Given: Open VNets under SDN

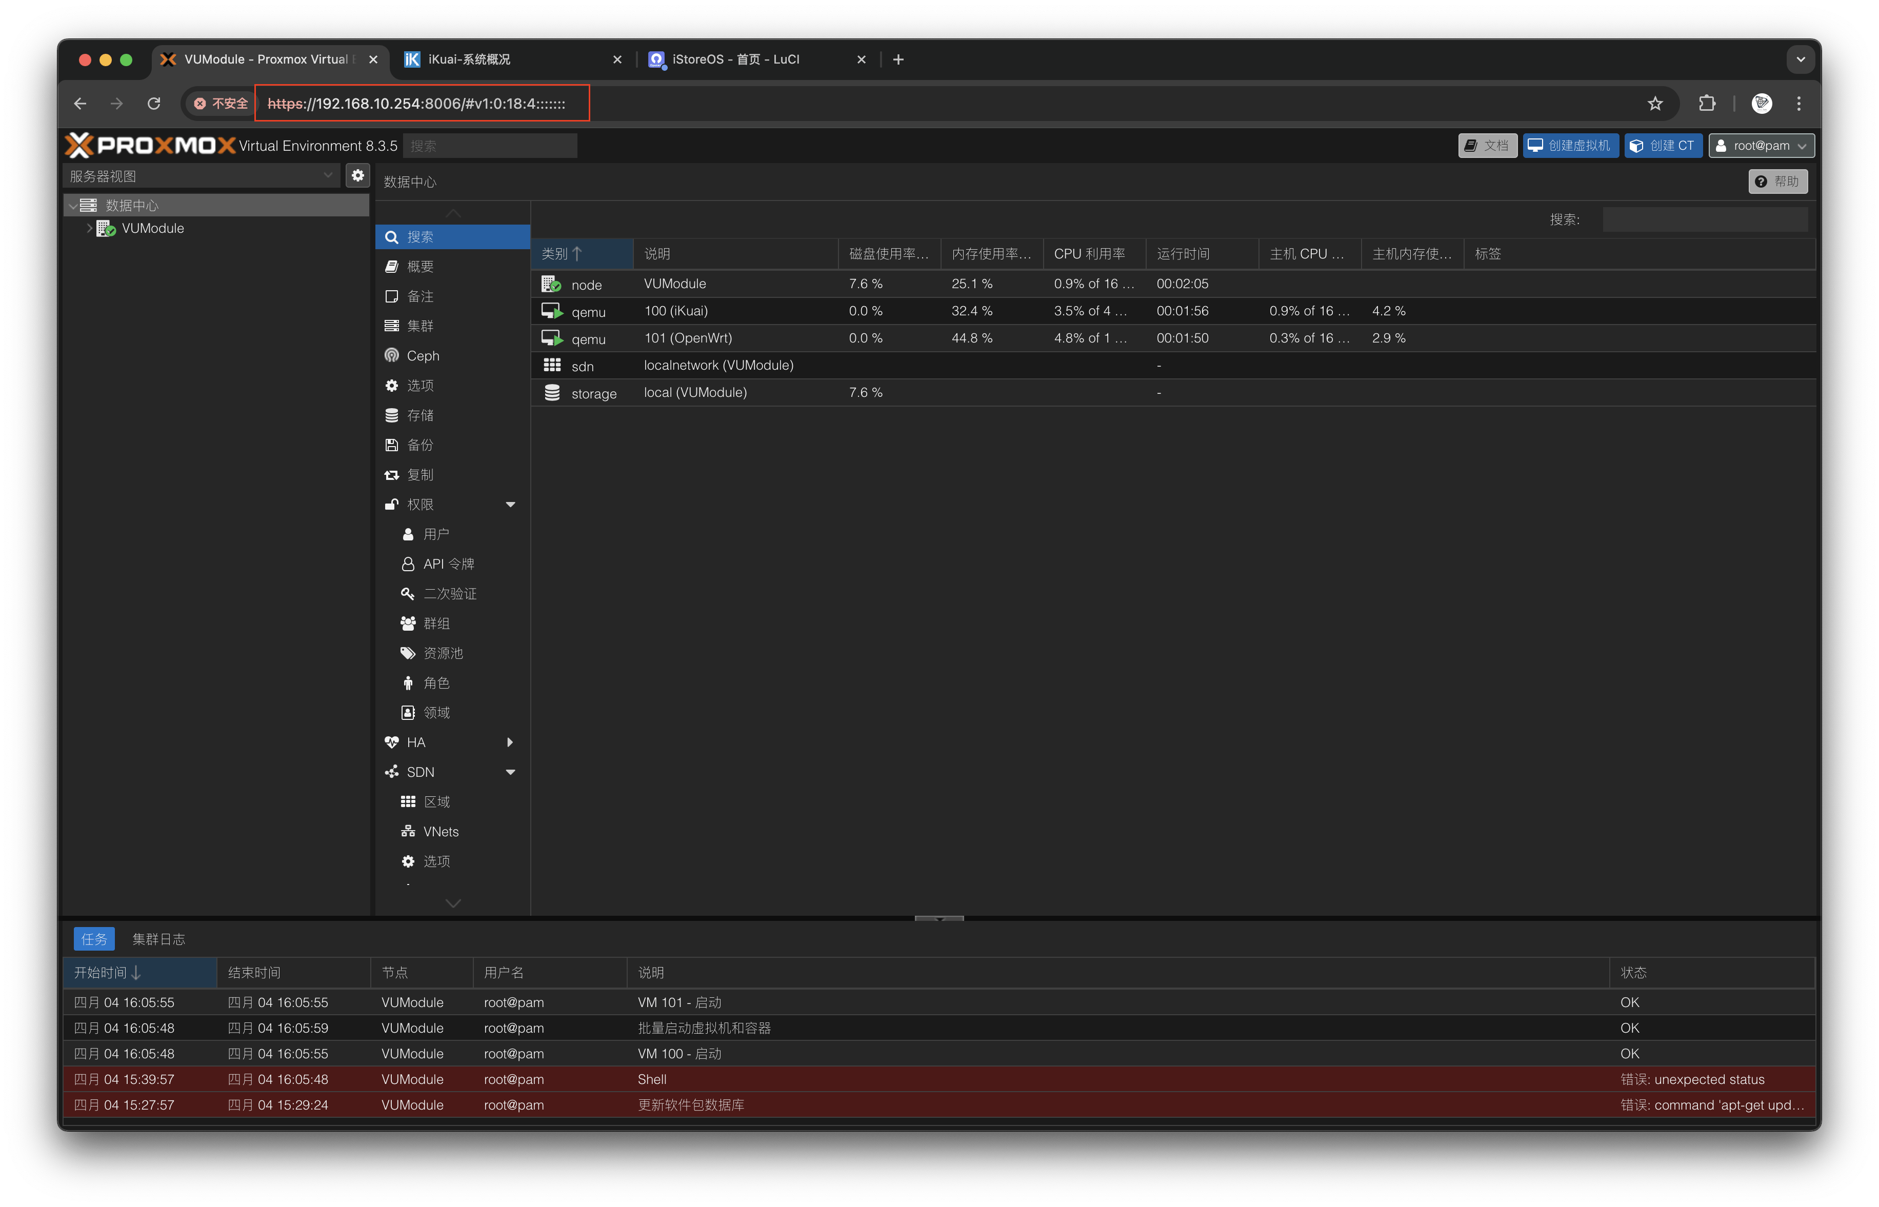Looking at the screenshot, I should coord(441,832).
